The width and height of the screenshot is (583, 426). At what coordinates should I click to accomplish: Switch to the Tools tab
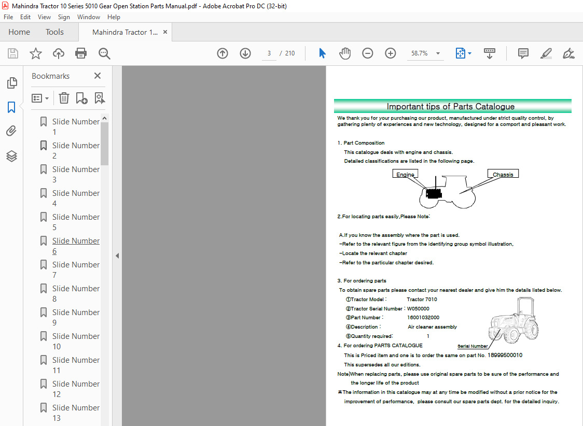(x=54, y=32)
